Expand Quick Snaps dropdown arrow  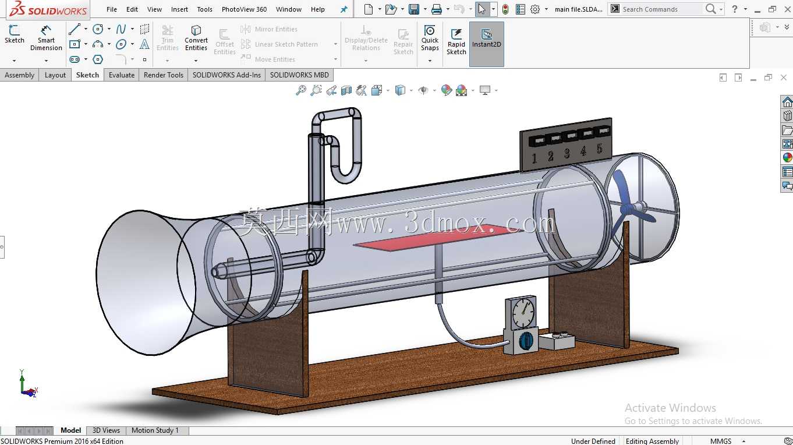click(x=430, y=61)
